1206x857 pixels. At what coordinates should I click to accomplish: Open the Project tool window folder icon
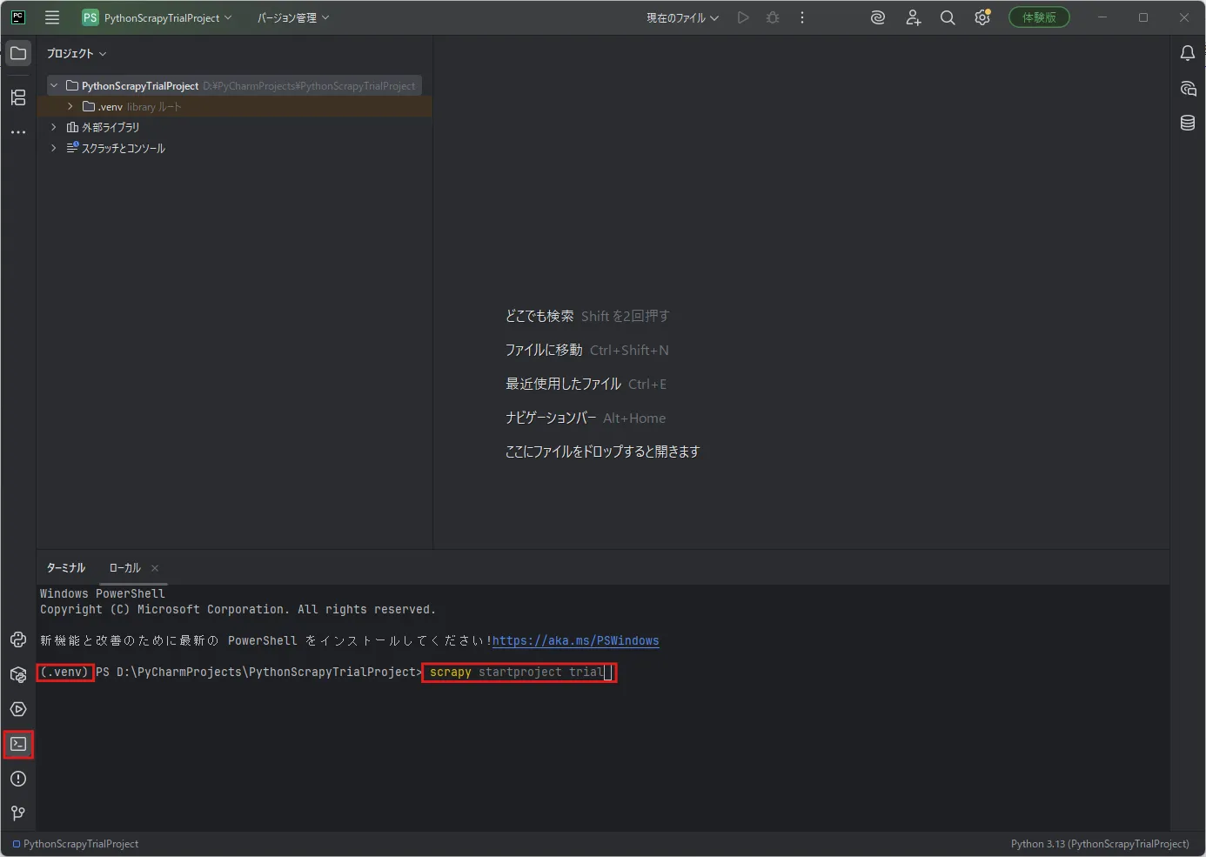18,53
